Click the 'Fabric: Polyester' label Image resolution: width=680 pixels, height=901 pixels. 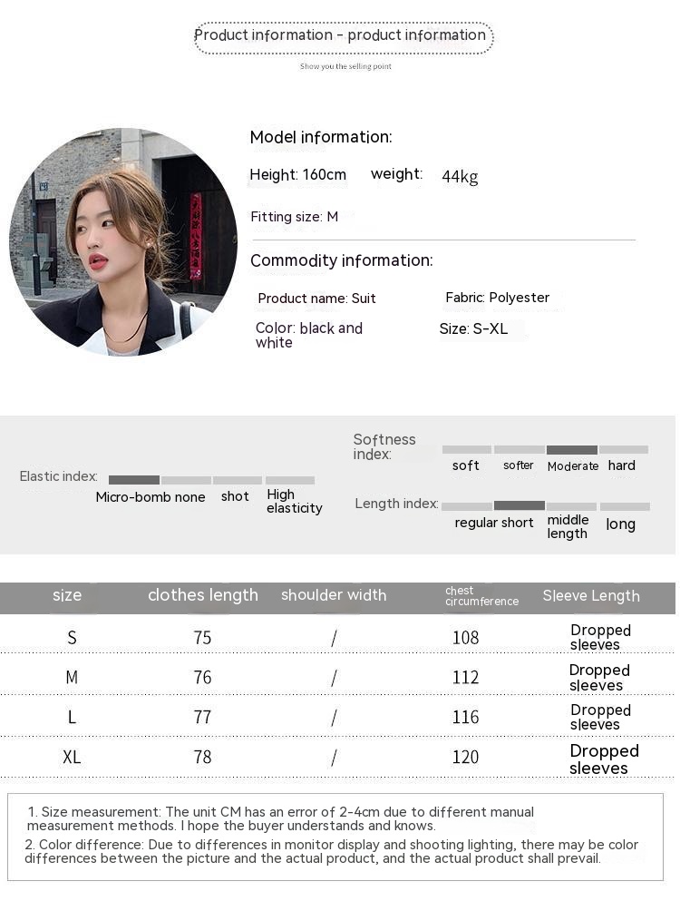(497, 298)
